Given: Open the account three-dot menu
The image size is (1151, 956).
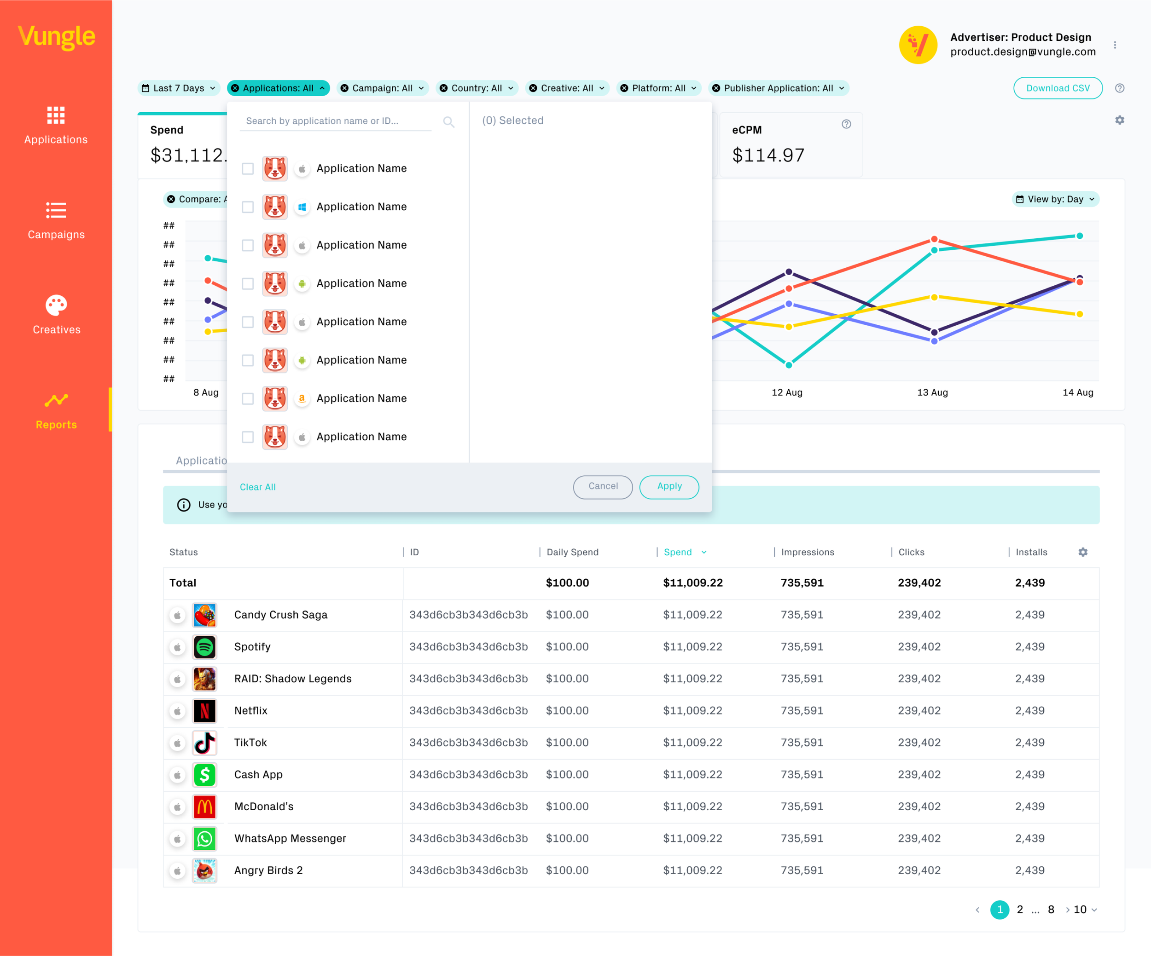Looking at the screenshot, I should [1115, 45].
